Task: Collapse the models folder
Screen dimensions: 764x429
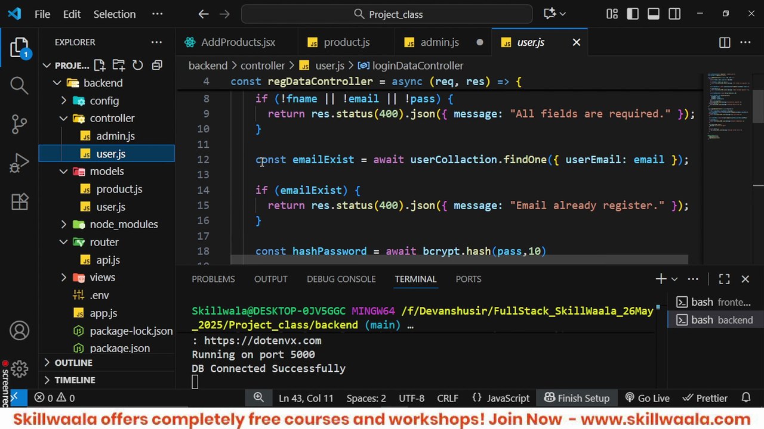Action: coord(64,171)
